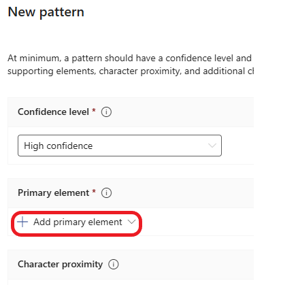Click the 'High confidence' selected value text
Viewport: 281px width, 285px height.
click(59, 146)
